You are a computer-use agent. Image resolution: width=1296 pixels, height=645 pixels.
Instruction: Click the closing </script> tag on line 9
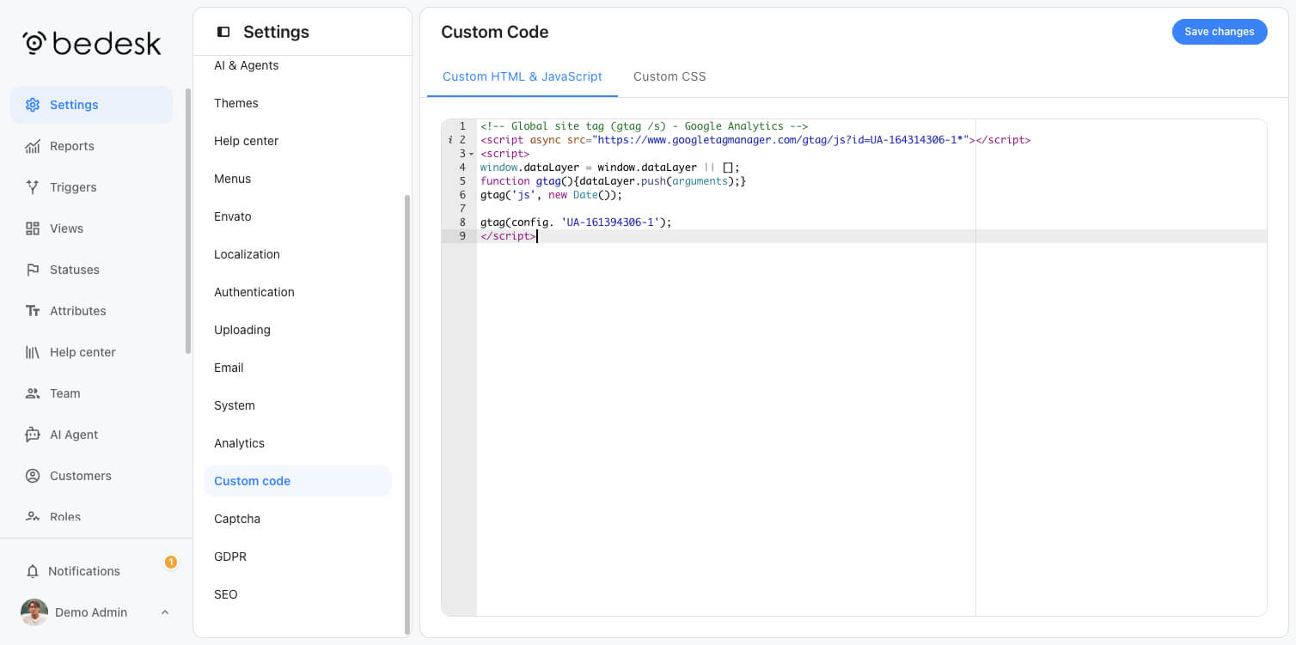click(508, 236)
